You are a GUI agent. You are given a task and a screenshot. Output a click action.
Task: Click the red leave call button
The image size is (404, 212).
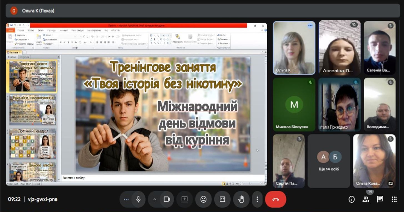[275, 199]
